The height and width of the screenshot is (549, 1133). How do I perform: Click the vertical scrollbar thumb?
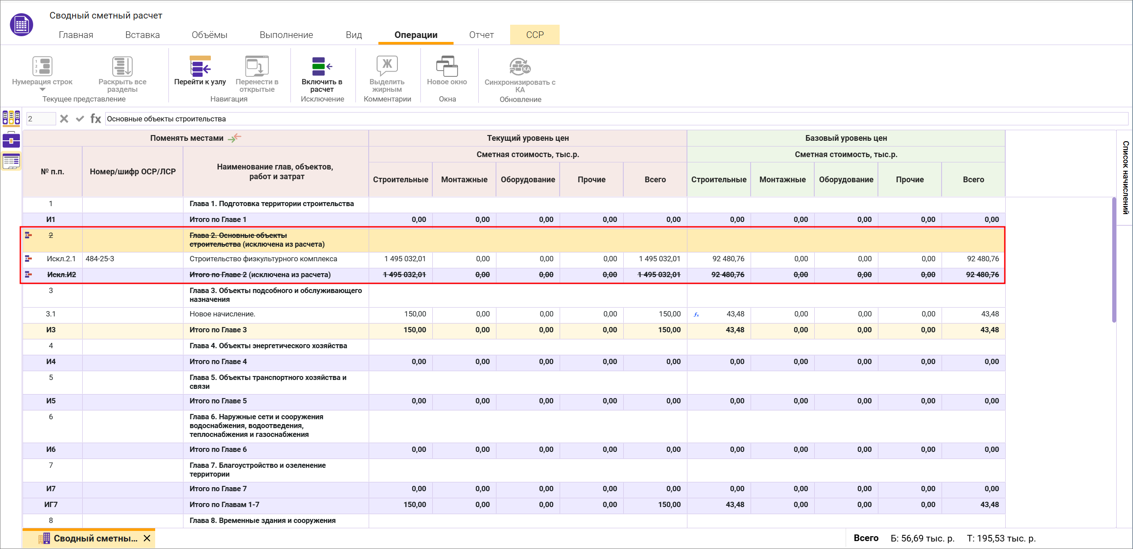(1114, 260)
